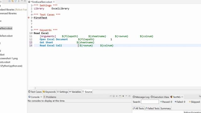
Task: Click the Read Excel keyword name on line 10
Action: (x=41, y=33)
